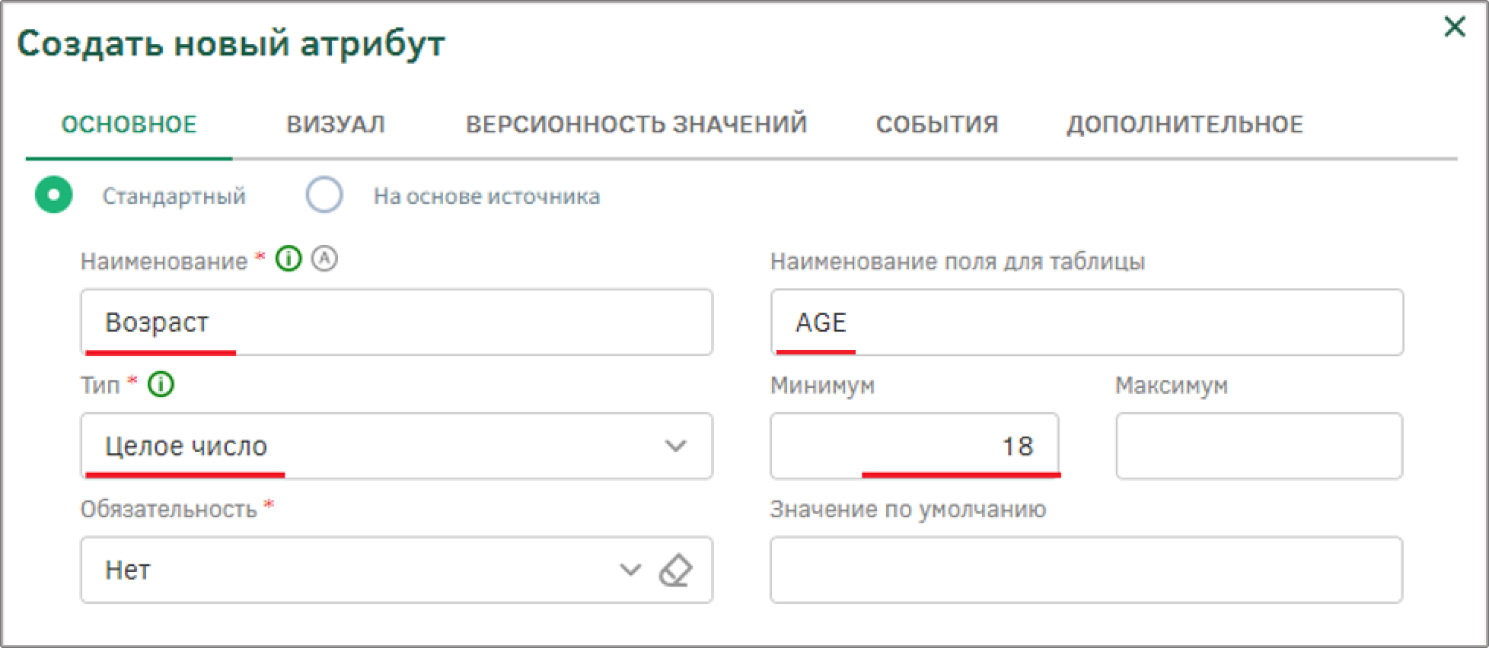Click the info icon next to Наименование

tap(289, 259)
